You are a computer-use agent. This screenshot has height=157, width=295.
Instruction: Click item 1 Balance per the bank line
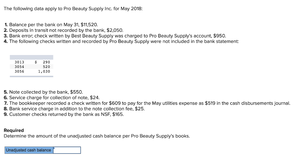[51, 25]
